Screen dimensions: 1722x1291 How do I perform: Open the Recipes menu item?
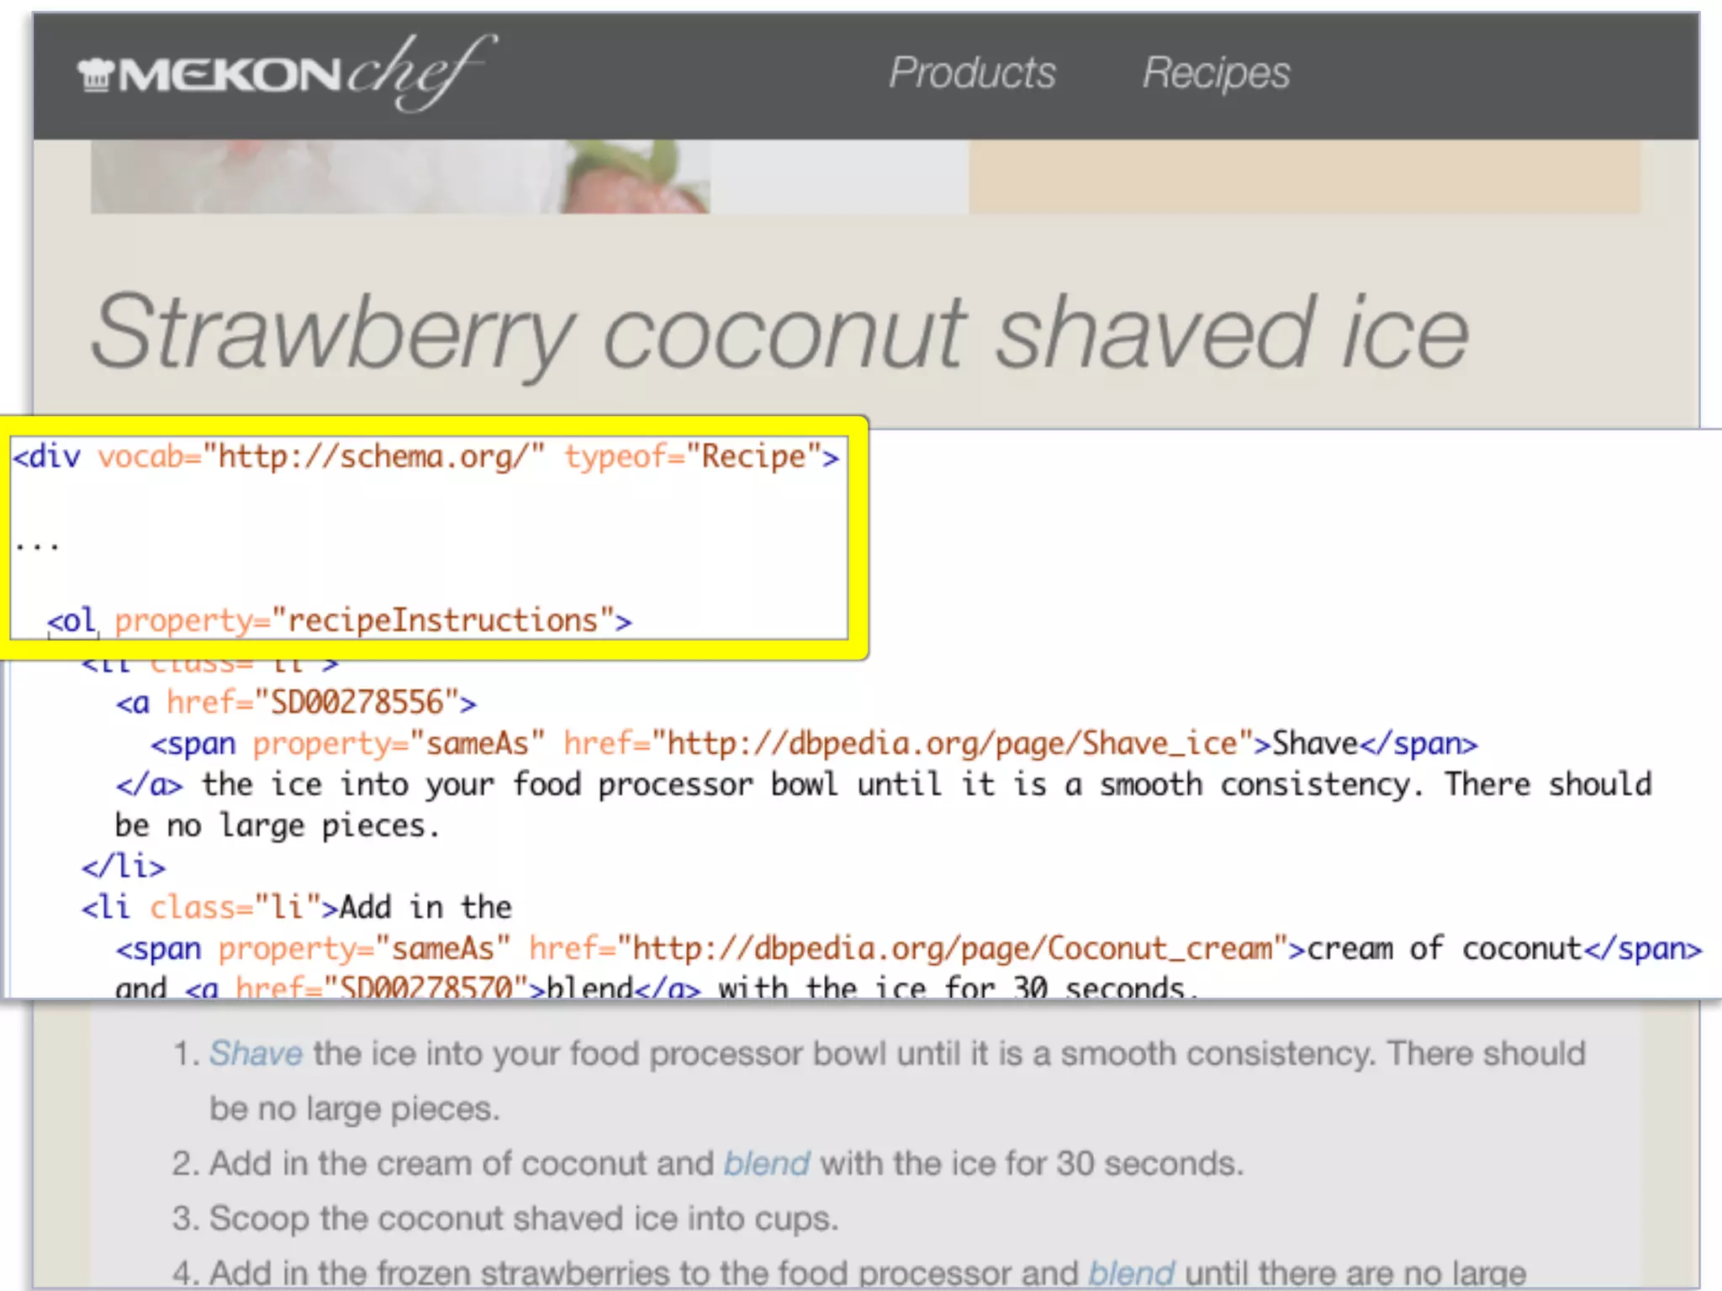pyautogui.click(x=1216, y=73)
